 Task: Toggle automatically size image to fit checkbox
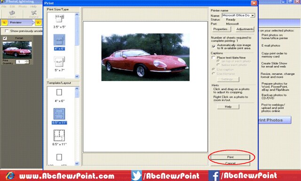(214, 46)
